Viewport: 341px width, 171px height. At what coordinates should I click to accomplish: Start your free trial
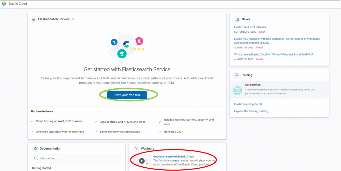127,95
